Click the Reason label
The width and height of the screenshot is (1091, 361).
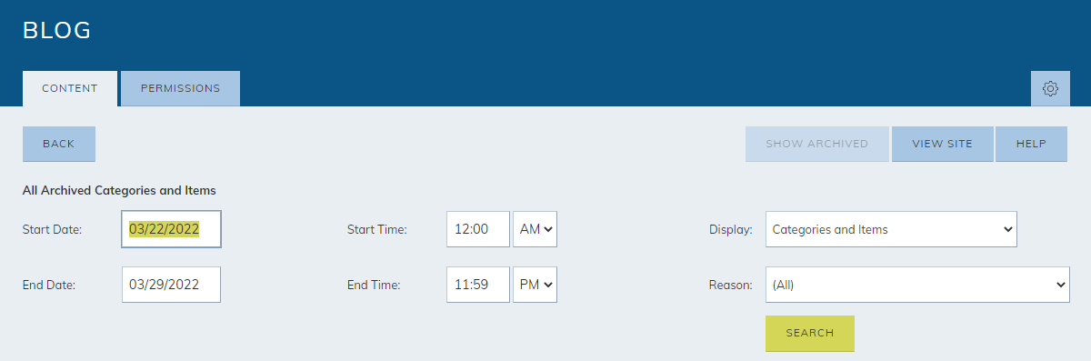(x=731, y=285)
